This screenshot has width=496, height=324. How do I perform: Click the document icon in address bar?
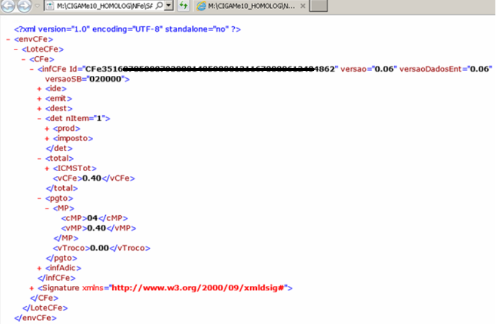pos(50,6)
